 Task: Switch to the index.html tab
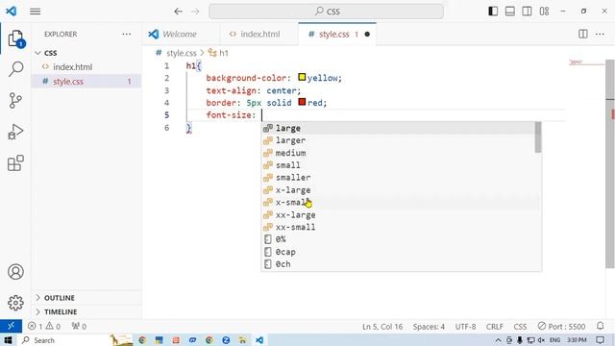click(260, 35)
